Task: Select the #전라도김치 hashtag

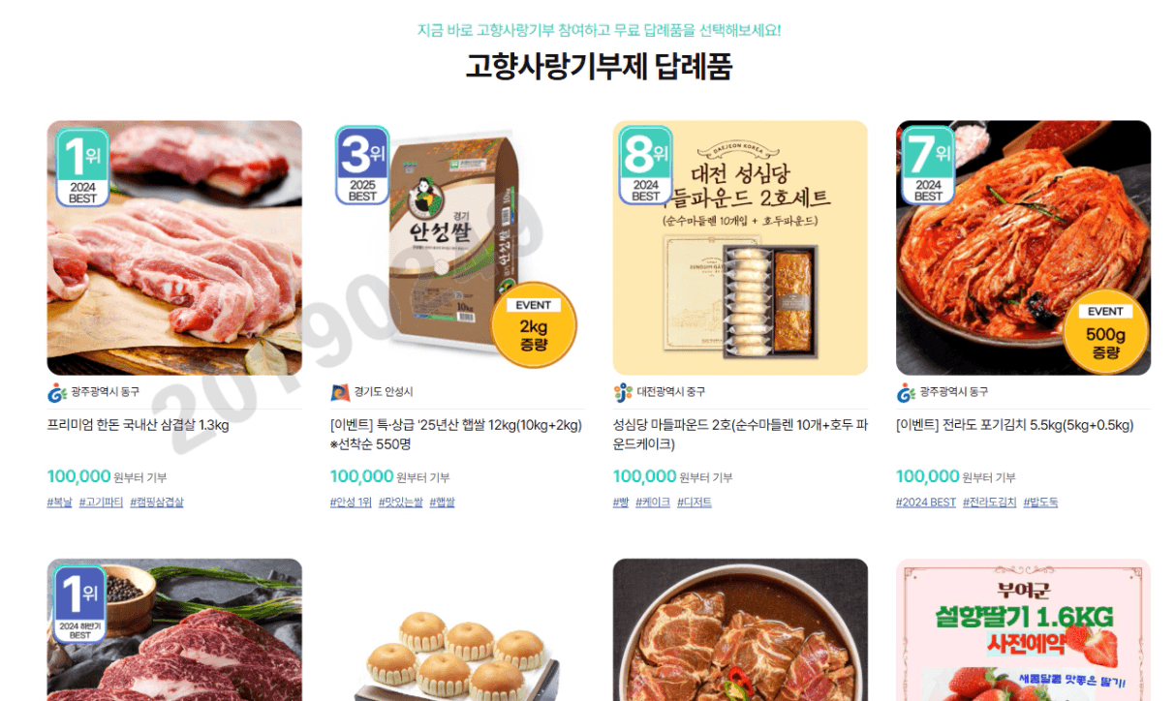Action: (989, 503)
